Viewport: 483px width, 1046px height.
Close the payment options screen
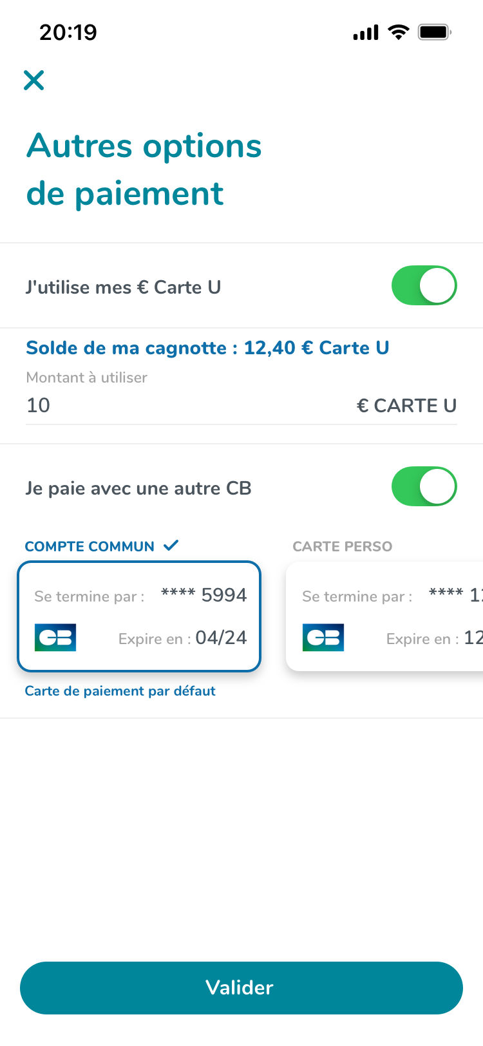(33, 81)
